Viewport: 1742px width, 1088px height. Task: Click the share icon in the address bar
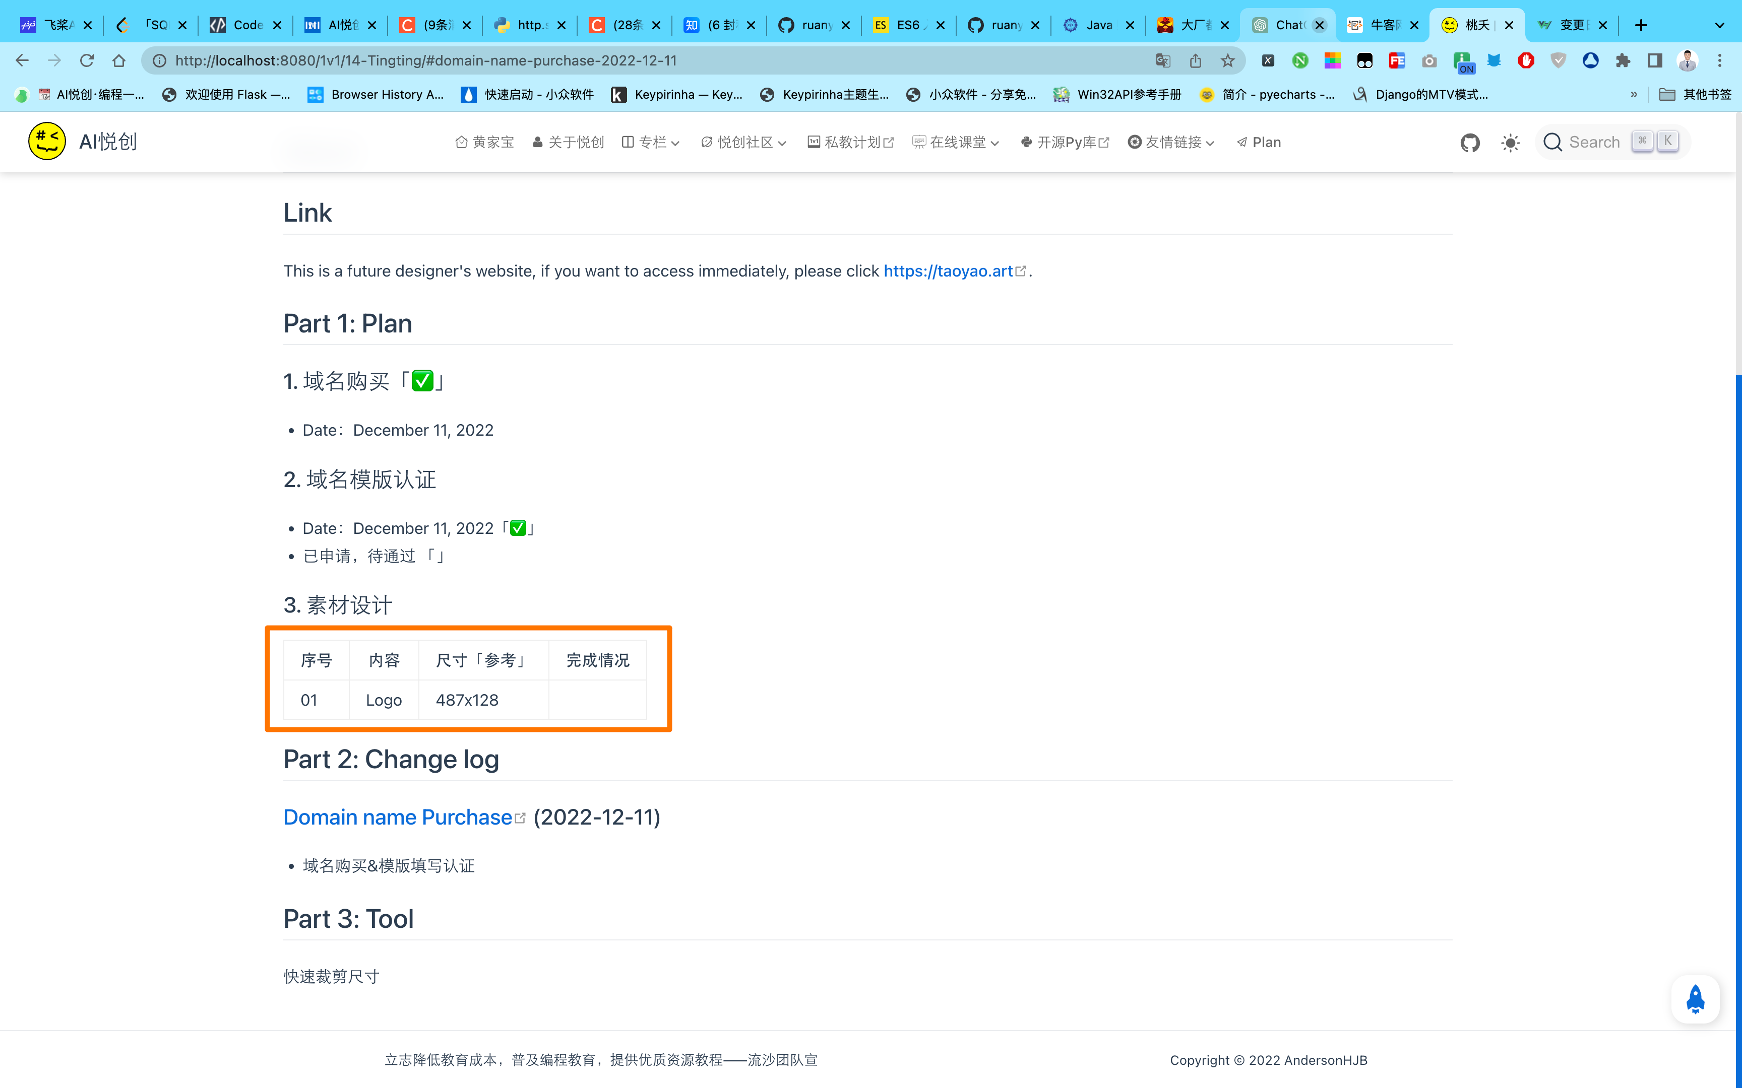coord(1197,60)
